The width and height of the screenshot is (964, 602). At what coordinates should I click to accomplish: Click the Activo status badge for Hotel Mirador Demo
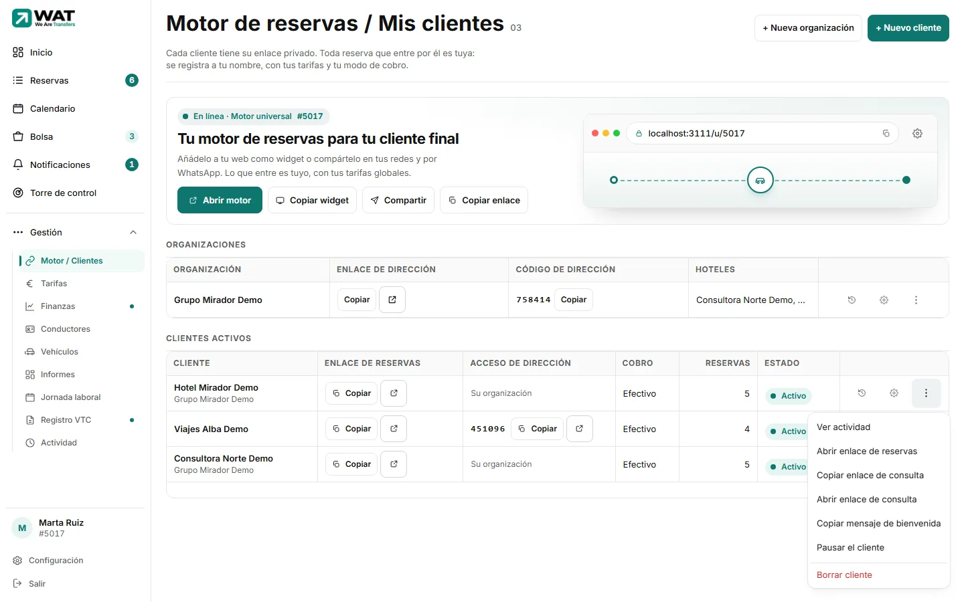(x=789, y=396)
